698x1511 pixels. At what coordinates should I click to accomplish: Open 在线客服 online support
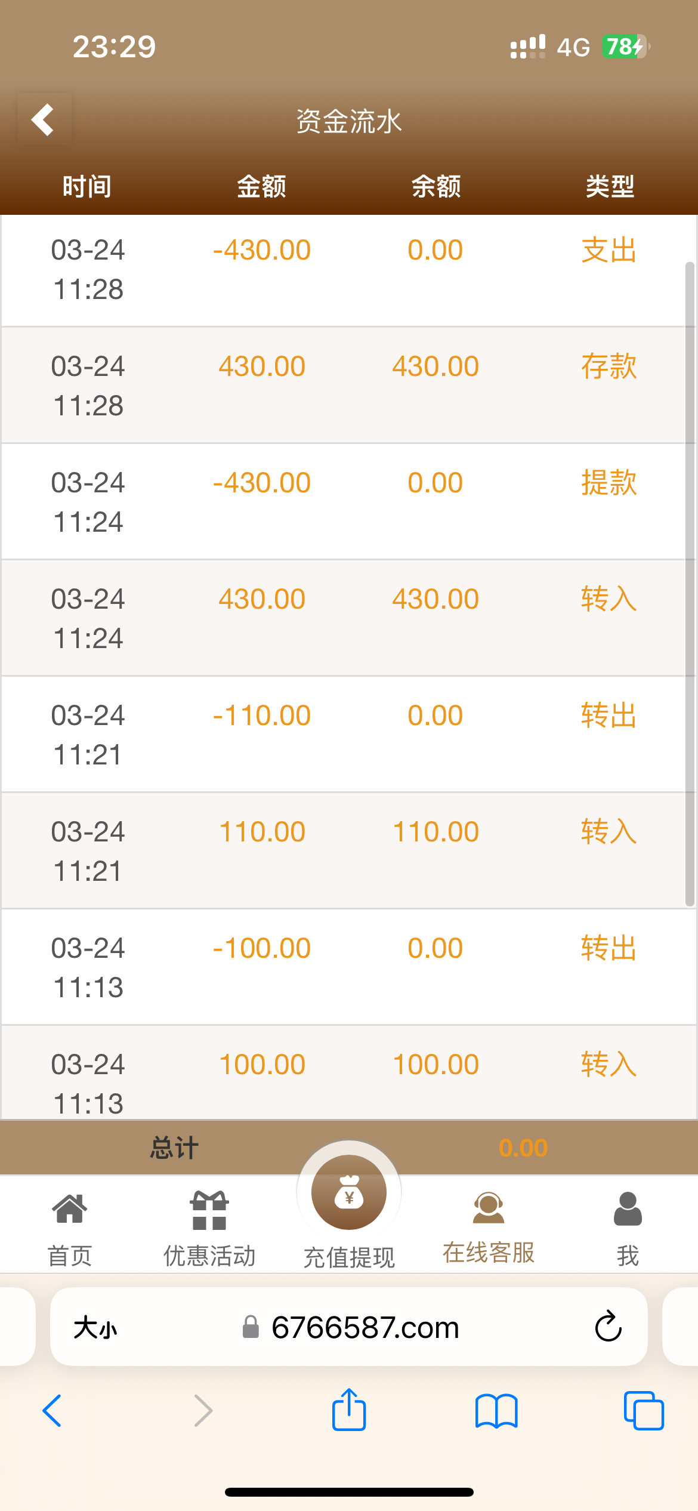[489, 1227]
